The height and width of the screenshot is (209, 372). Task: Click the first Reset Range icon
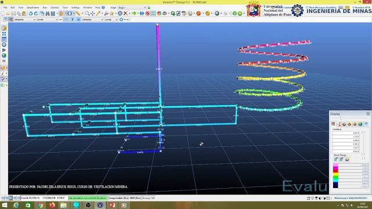pyautogui.click(x=336, y=159)
